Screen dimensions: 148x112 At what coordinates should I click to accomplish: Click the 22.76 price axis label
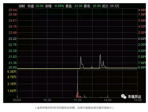tap(13, 45)
